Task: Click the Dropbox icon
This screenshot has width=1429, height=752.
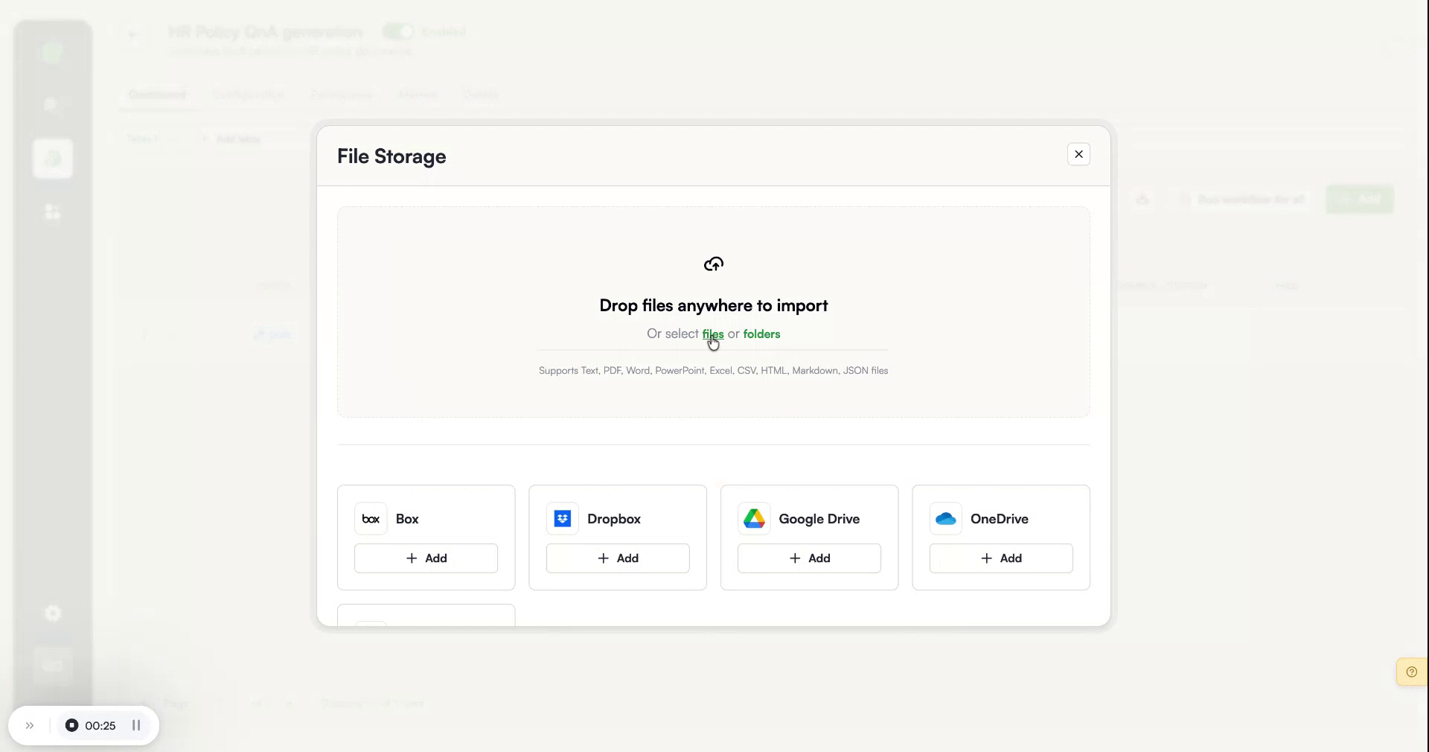Action: click(562, 520)
